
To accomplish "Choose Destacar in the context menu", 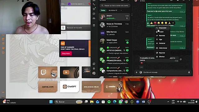I will coord(162,43).
